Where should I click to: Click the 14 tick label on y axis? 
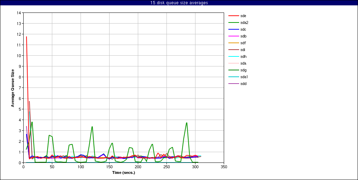(x=19, y=13)
